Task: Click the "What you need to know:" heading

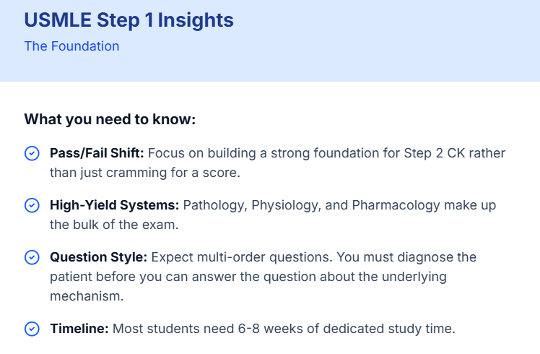Action: click(110, 119)
